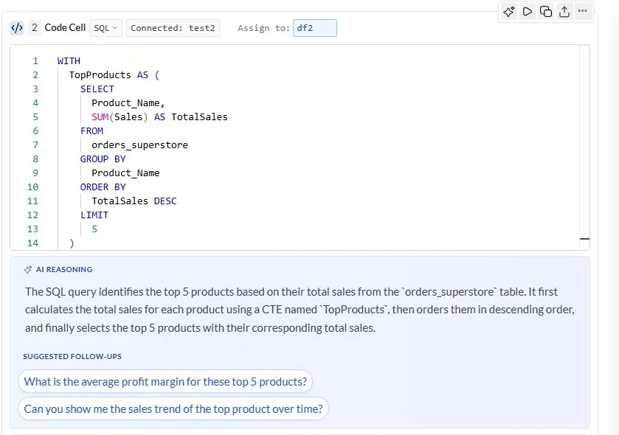Click the duplicate cell icon
This screenshot has height=435, width=619.
click(546, 11)
